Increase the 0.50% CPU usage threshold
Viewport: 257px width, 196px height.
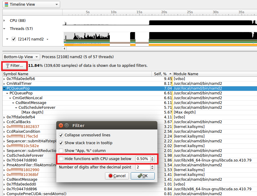tap(152, 157)
